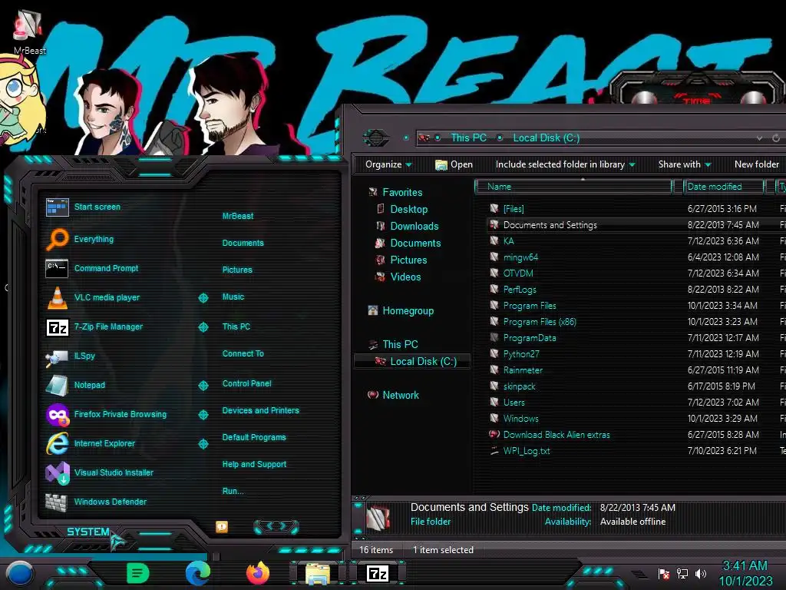
Task: Select Downloads under Favorites
Action: (x=408, y=227)
